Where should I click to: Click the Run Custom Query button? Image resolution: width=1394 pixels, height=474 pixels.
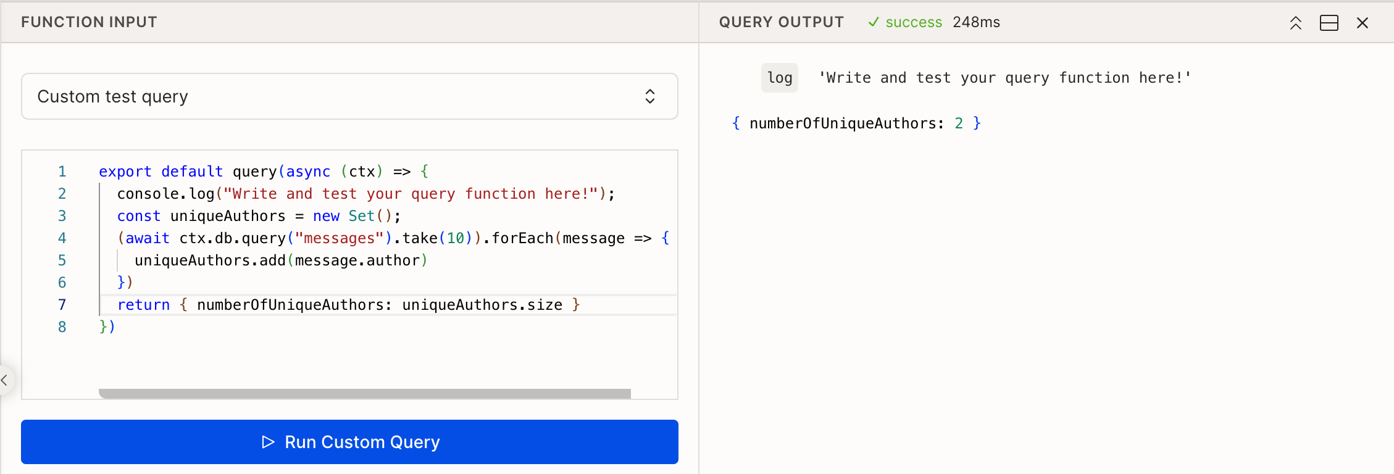click(349, 442)
